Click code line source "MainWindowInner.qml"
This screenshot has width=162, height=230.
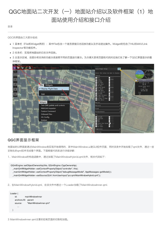point(32,203)
